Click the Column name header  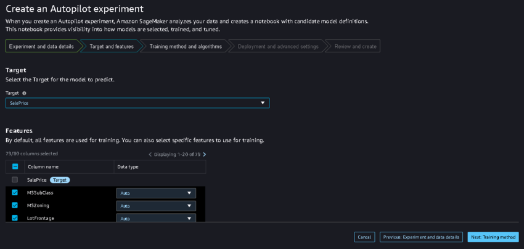click(x=43, y=167)
